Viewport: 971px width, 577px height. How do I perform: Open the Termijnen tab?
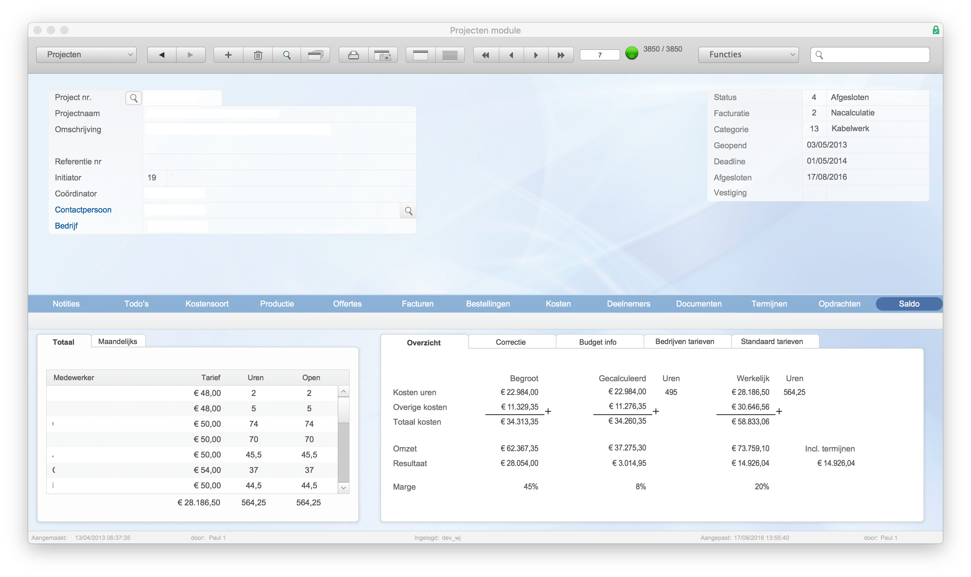tap(769, 304)
